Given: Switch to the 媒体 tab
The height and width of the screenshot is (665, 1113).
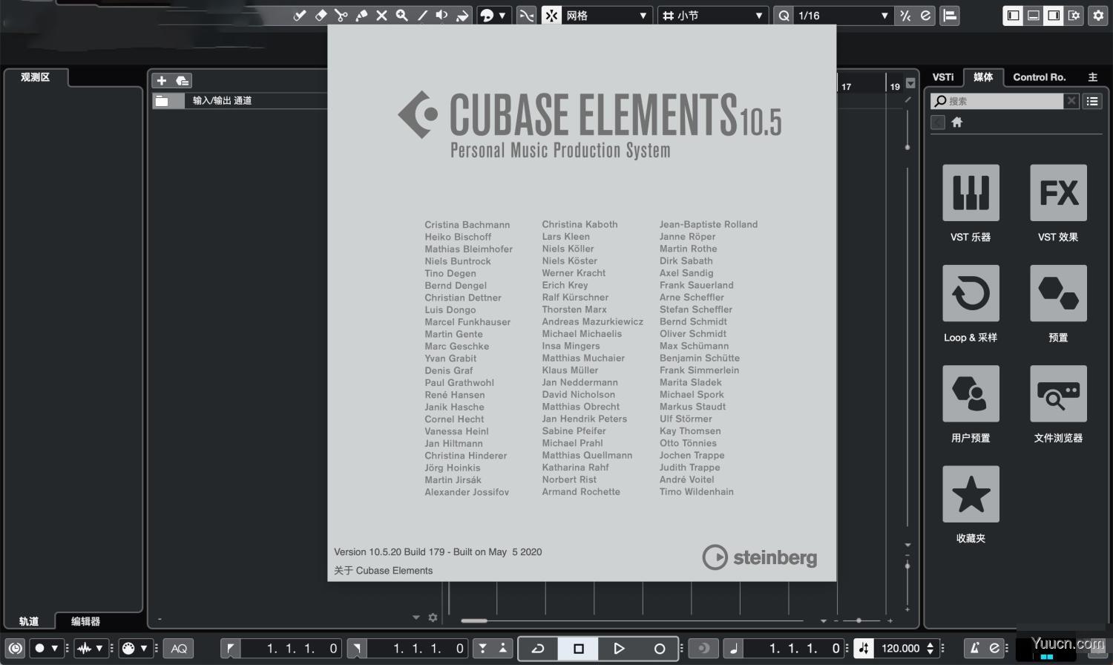Looking at the screenshot, I should [983, 77].
